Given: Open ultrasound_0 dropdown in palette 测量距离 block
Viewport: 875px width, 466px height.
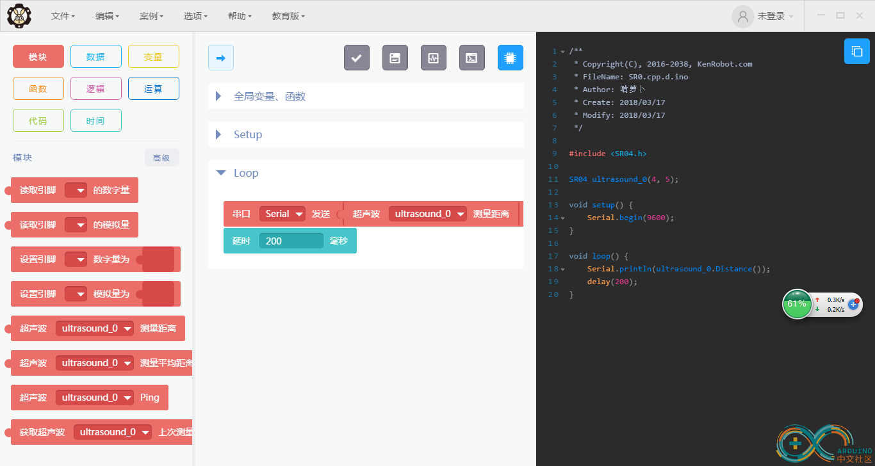Looking at the screenshot, I should 95,328.
